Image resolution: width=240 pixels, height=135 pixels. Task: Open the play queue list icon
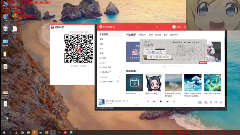221,102
